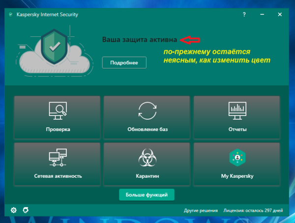Screen dimensions: 295x223
Task: Open the My Kaspersky tile
Action: pos(237,164)
